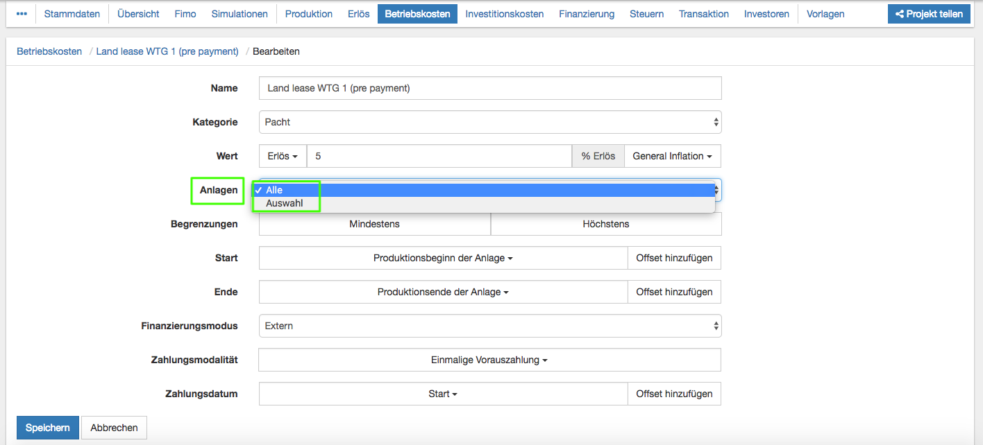Open the Stammdaten tab
The width and height of the screenshot is (983, 445).
coord(72,14)
